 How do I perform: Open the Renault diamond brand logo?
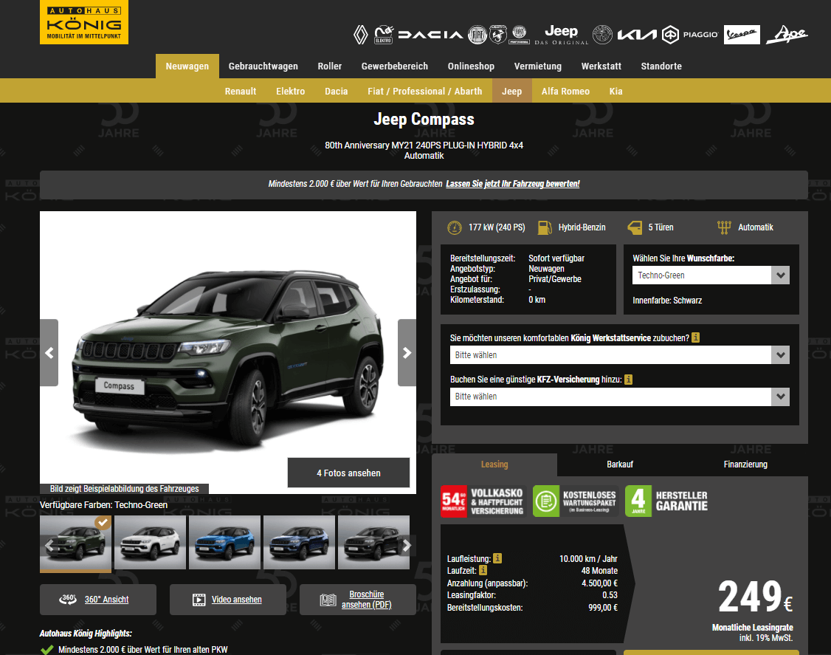pyautogui.click(x=360, y=35)
